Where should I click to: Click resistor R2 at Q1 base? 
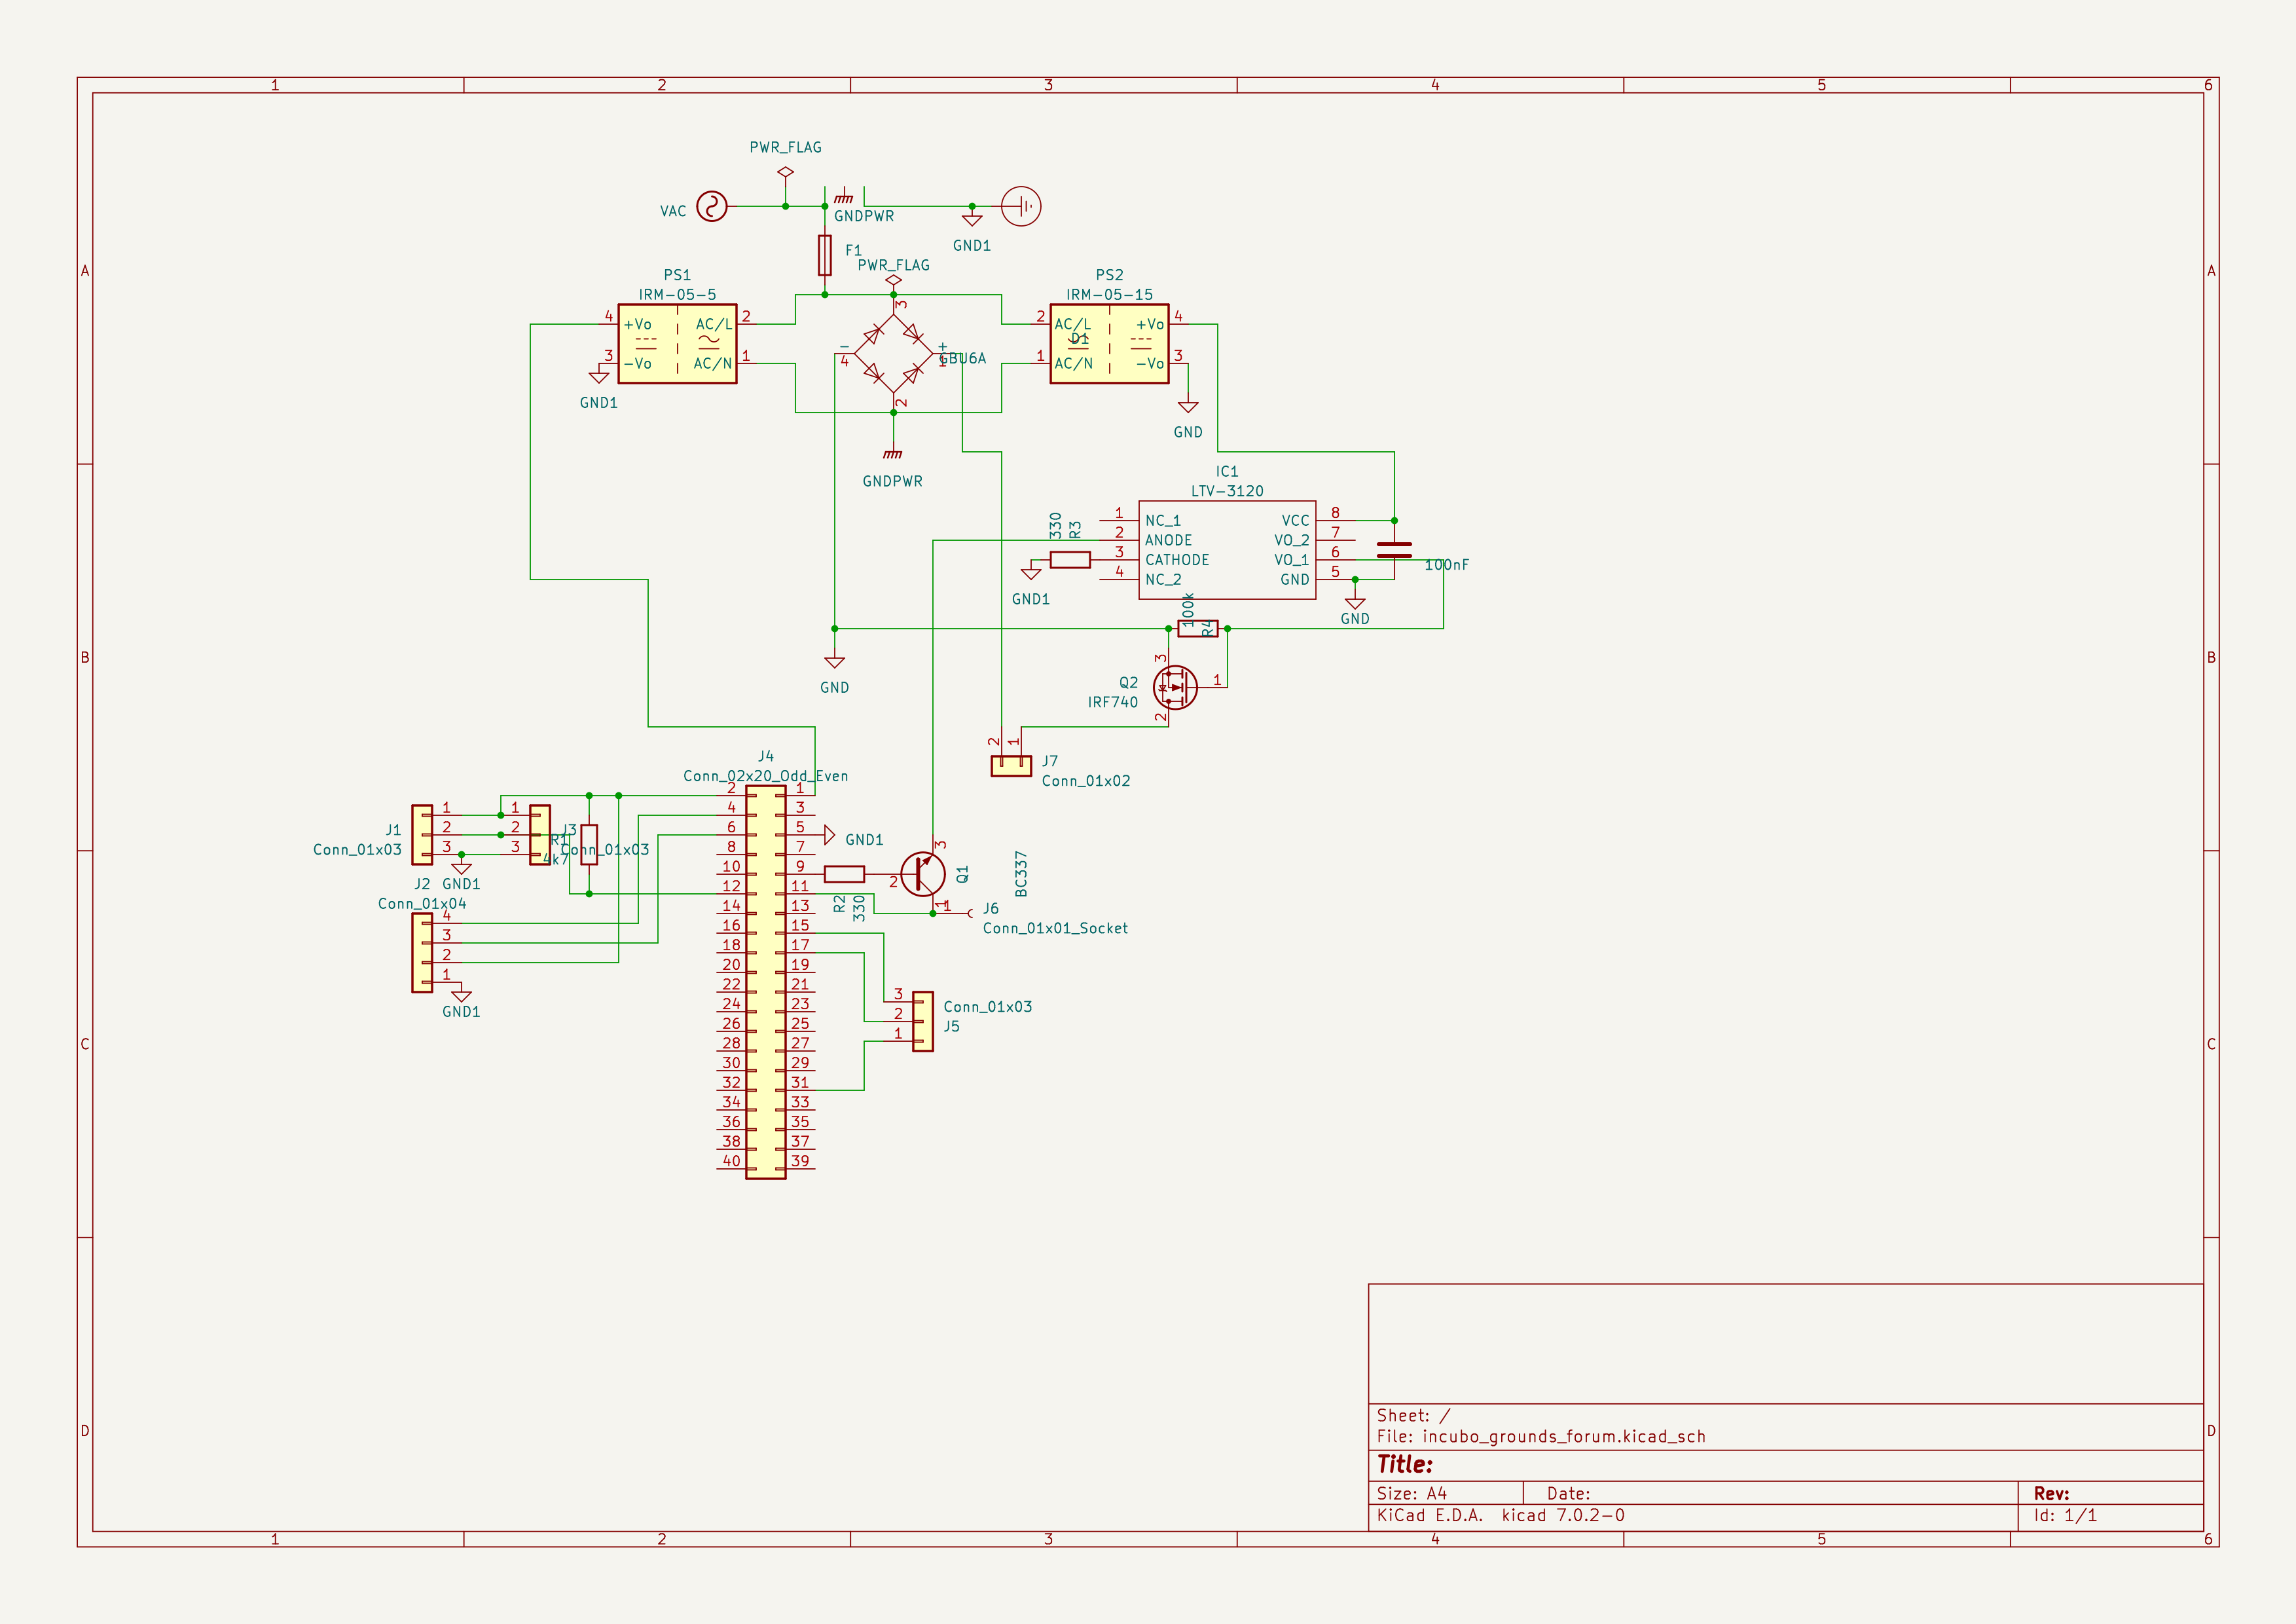tap(844, 874)
